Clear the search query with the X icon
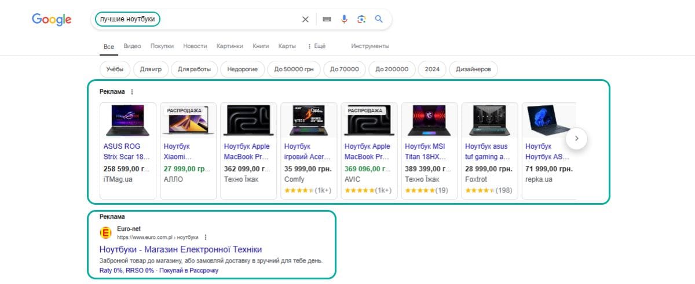The width and height of the screenshot is (695, 284). click(305, 19)
